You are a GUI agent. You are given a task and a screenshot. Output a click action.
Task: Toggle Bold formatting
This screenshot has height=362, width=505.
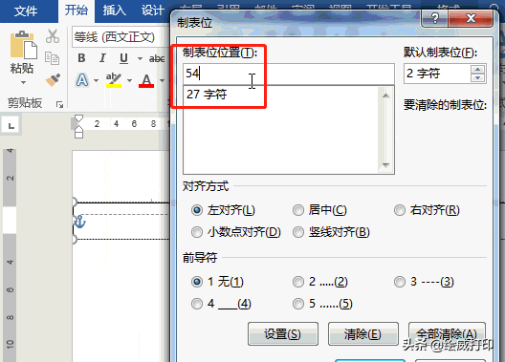pos(81,58)
